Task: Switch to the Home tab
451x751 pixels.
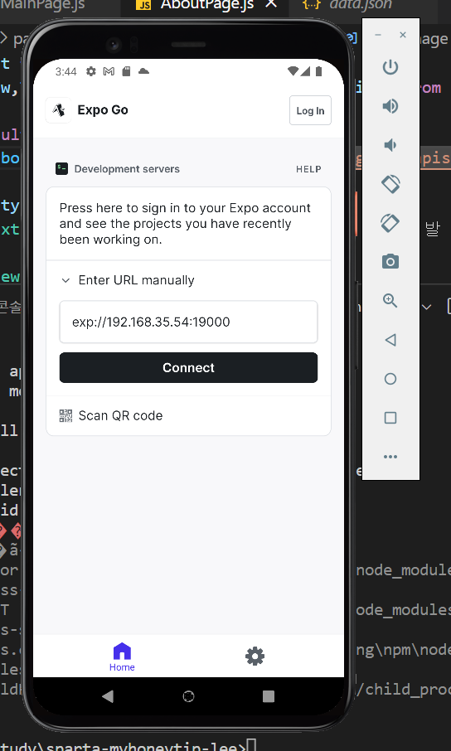Action: point(122,657)
